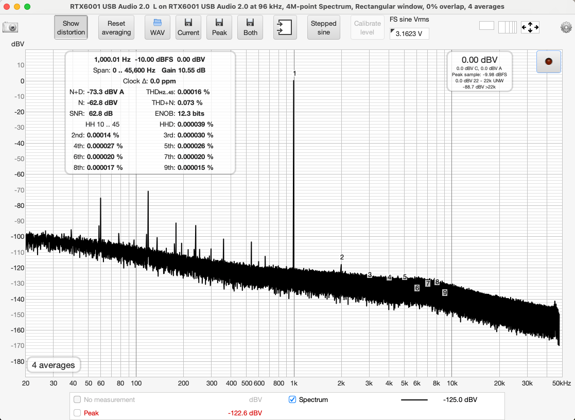Start recording with the red record button
The image size is (575, 420).
[549, 62]
